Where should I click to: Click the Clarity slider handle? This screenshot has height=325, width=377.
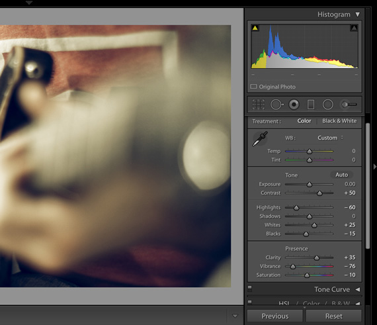(317, 258)
